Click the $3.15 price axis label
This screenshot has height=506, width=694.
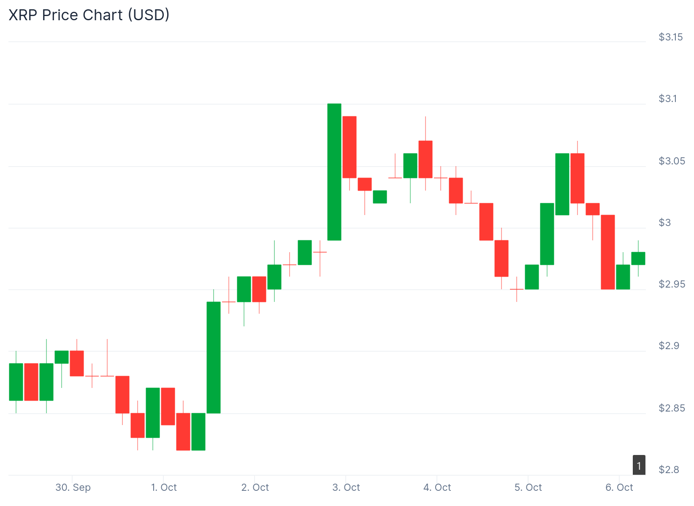[670, 37]
